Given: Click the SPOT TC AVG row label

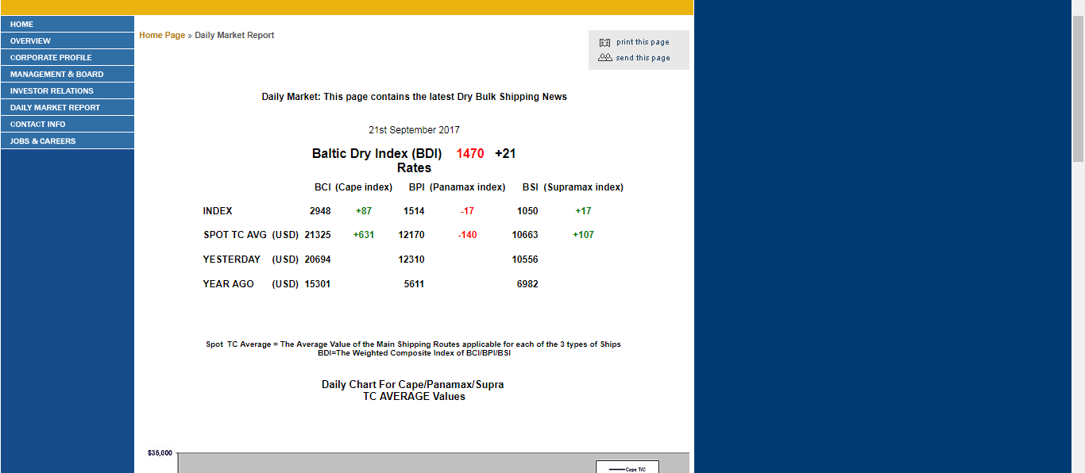Looking at the screenshot, I should coord(235,235).
